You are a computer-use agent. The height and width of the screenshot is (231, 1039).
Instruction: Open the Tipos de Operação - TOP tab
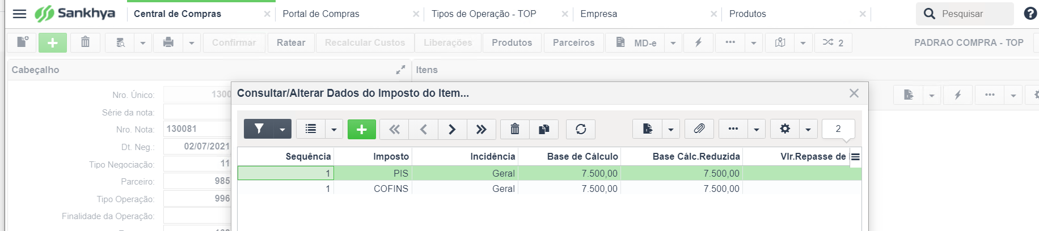click(x=484, y=14)
